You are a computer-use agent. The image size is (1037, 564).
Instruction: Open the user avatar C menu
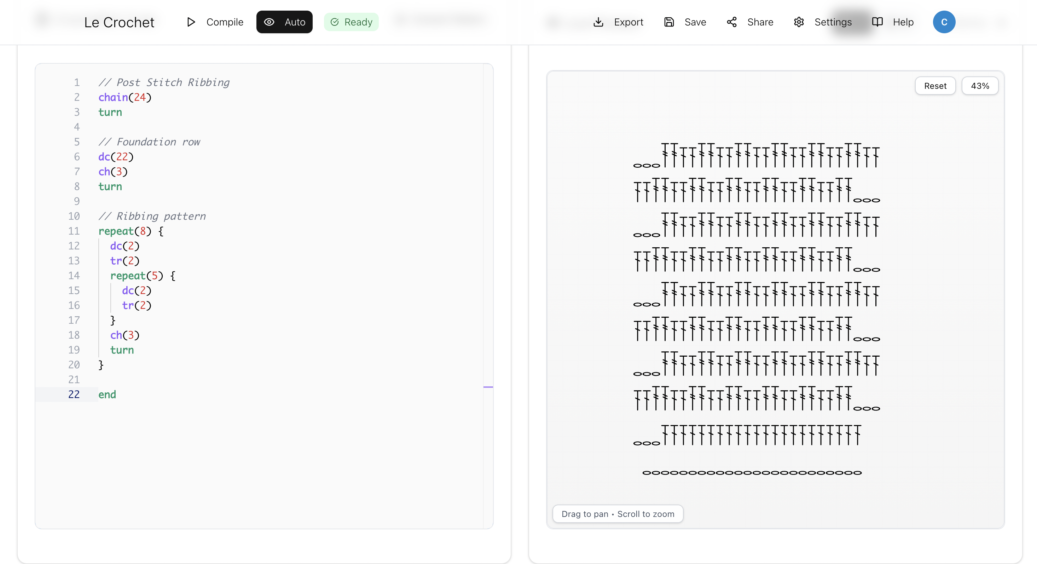[944, 22]
